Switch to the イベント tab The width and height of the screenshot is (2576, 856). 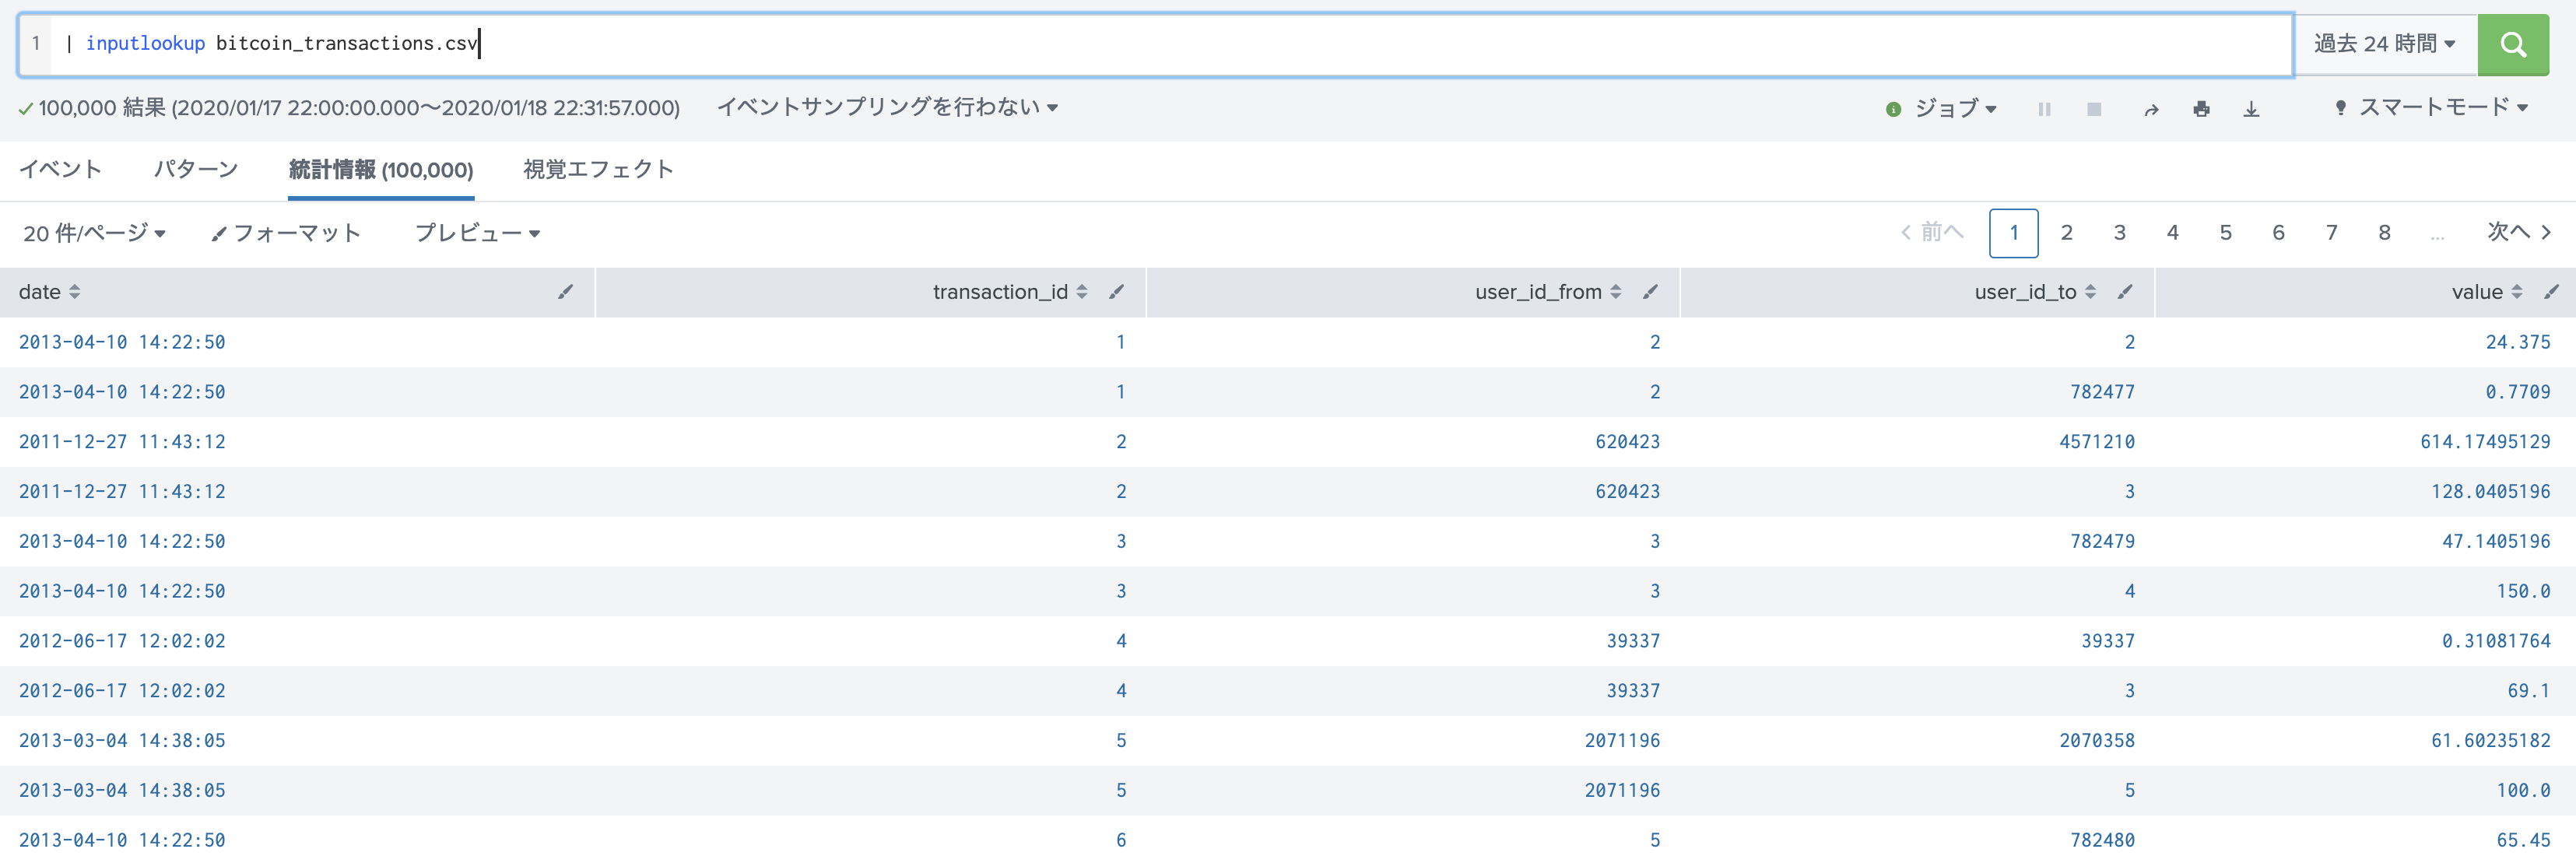click(61, 169)
